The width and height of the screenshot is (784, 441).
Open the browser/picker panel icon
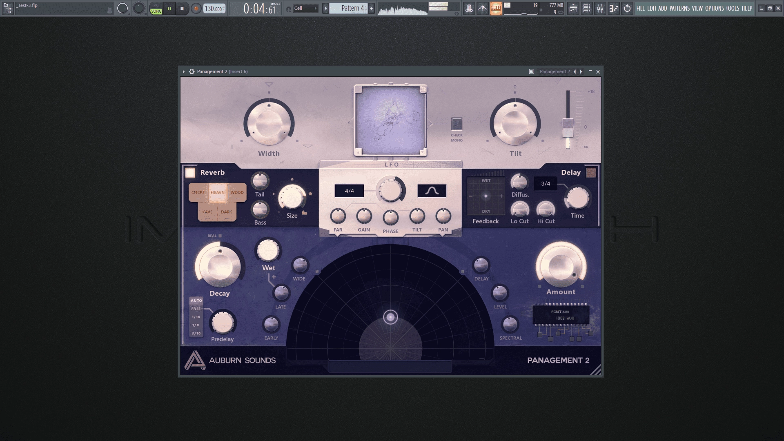(8, 8)
